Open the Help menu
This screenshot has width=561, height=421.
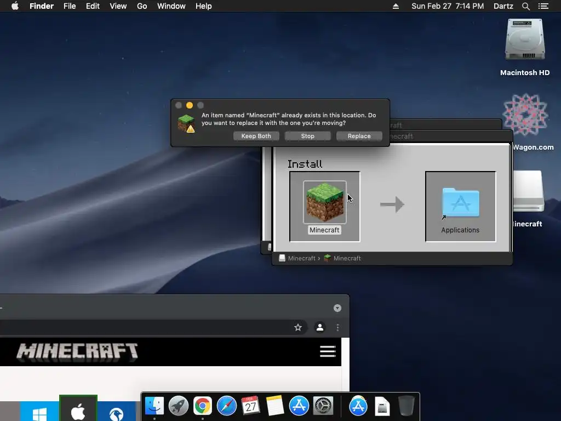204,6
